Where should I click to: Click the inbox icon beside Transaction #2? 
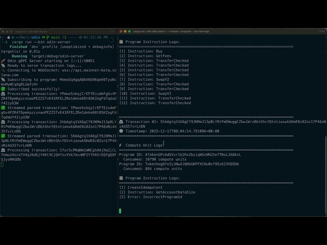coord(121,121)
